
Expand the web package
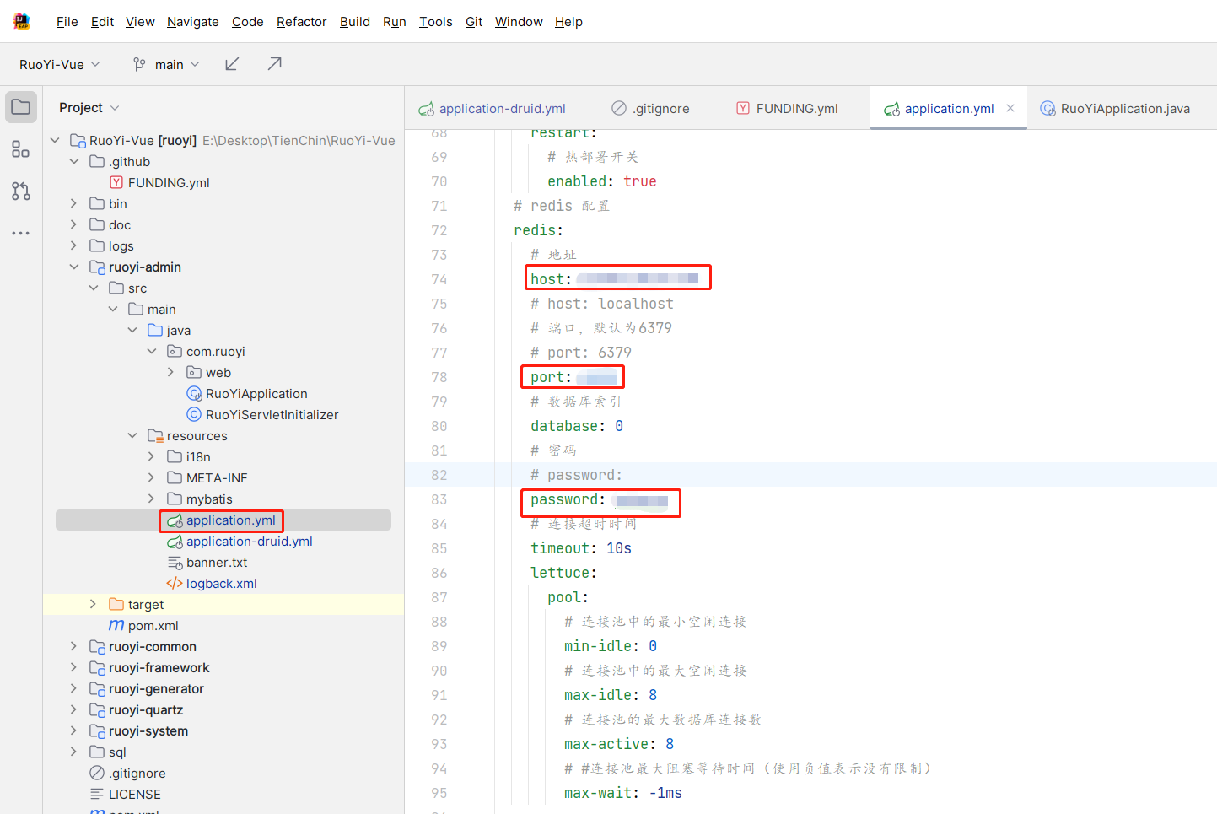[x=171, y=372]
